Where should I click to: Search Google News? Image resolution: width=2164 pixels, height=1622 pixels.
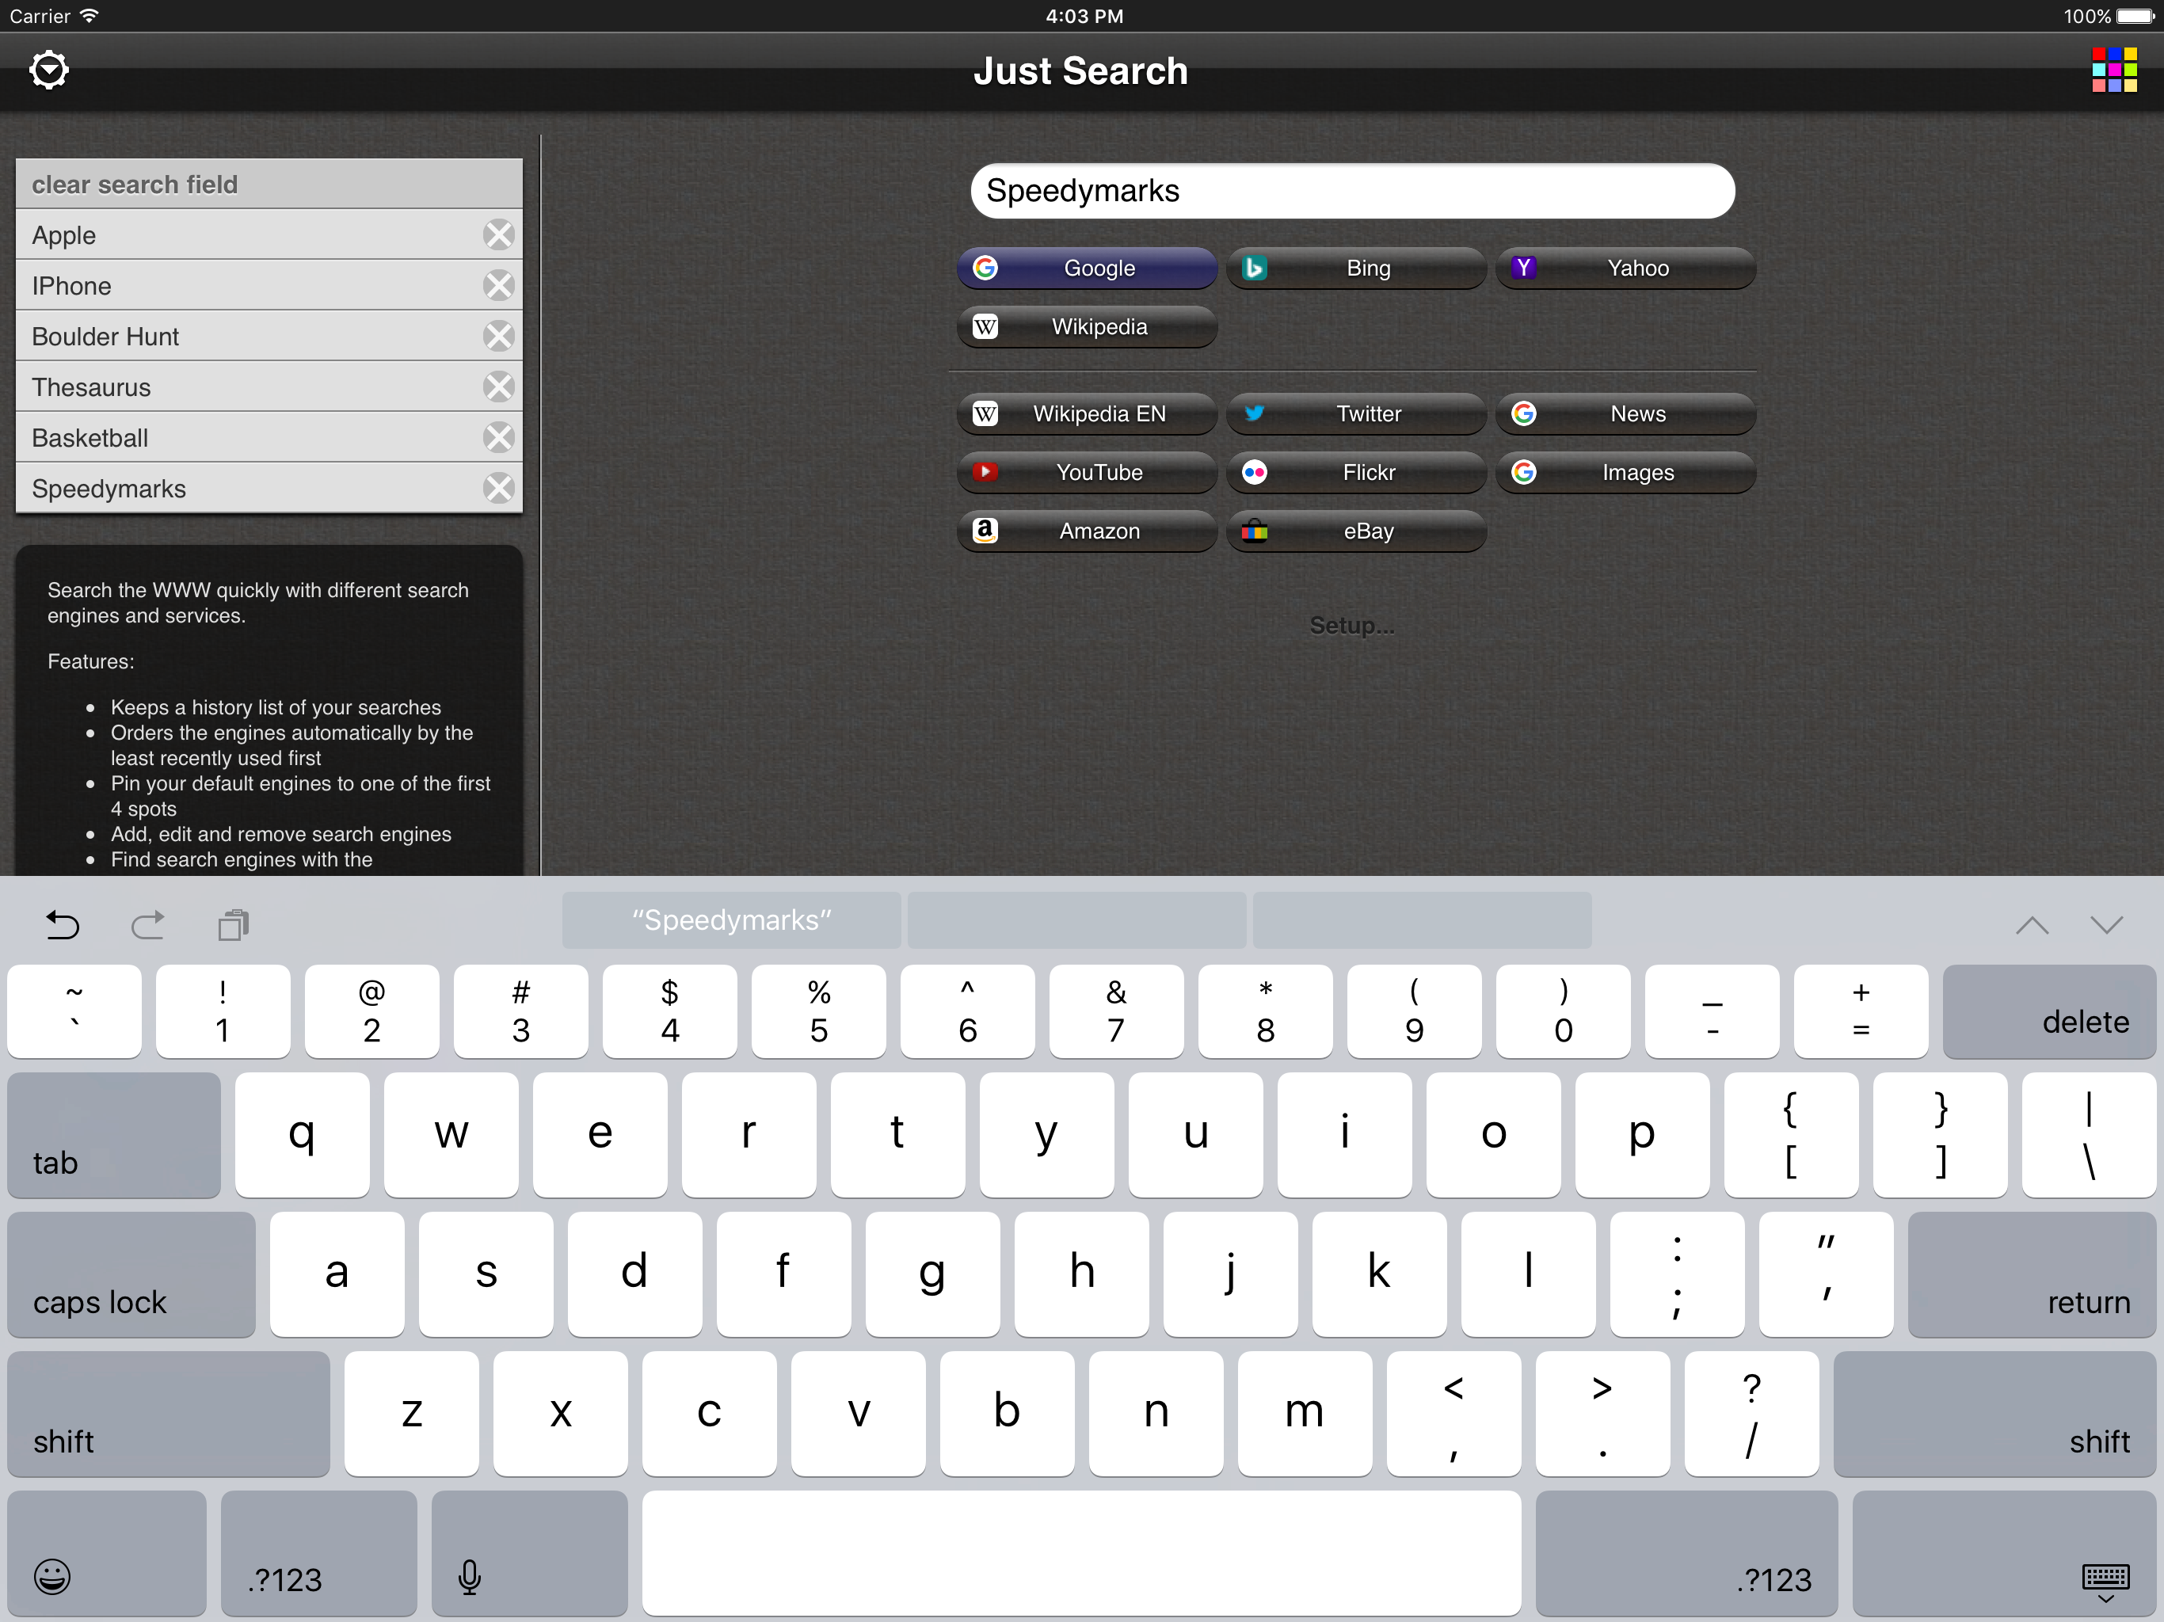[x=1626, y=413]
